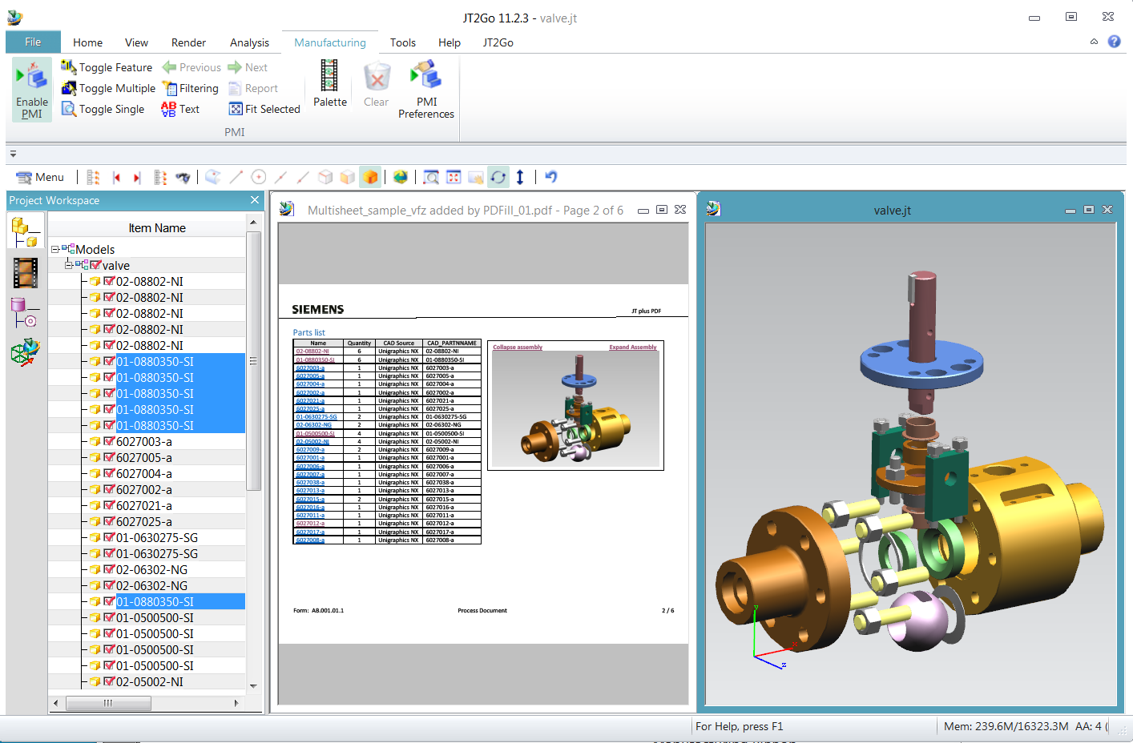Click the fit all toolbar icon
The image size is (1133, 743).
click(x=454, y=178)
